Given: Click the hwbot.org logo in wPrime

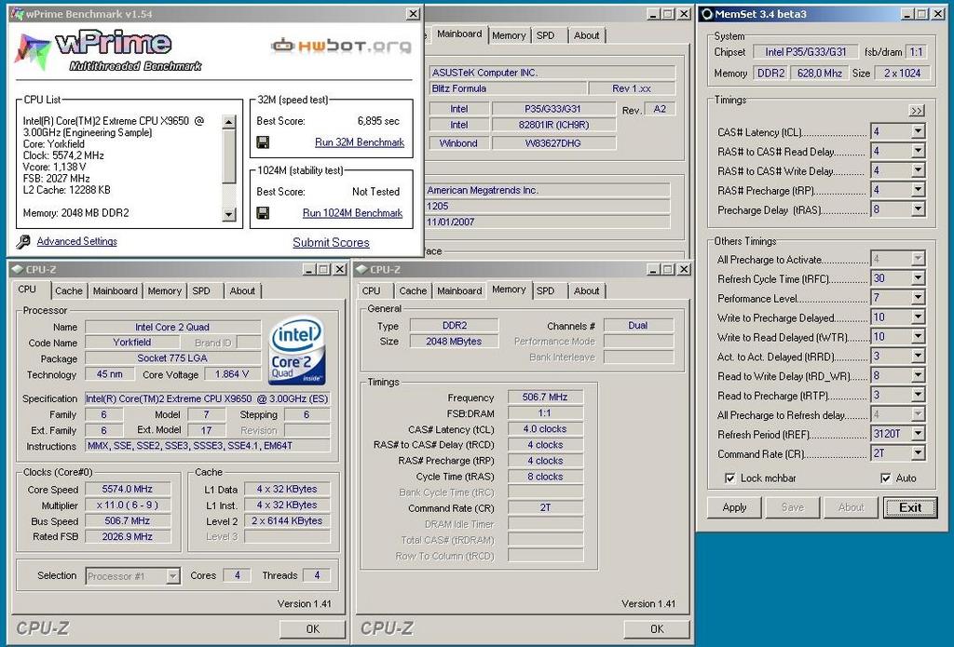Looking at the screenshot, I should point(341,46).
